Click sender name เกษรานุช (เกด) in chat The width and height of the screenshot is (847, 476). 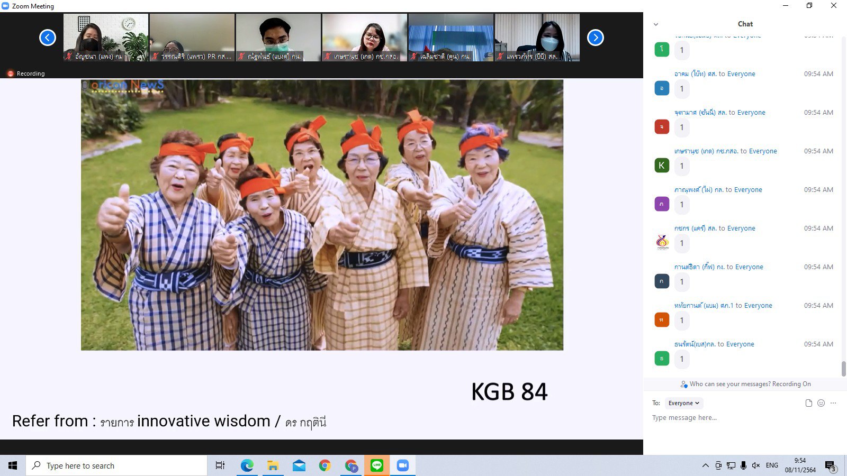pos(706,151)
